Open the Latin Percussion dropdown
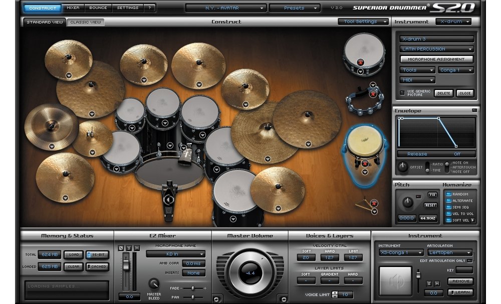Image resolution: width=501 pixels, height=304 pixels. click(x=436, y=49)
